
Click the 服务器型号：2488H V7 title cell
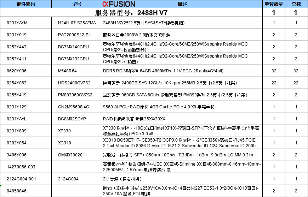point(131,13)
